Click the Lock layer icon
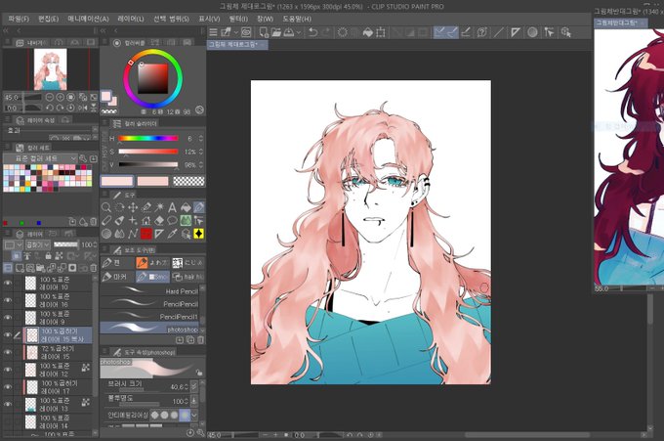Image resolution: width=664 pixels, height=441 pixels. coord(48,256)
